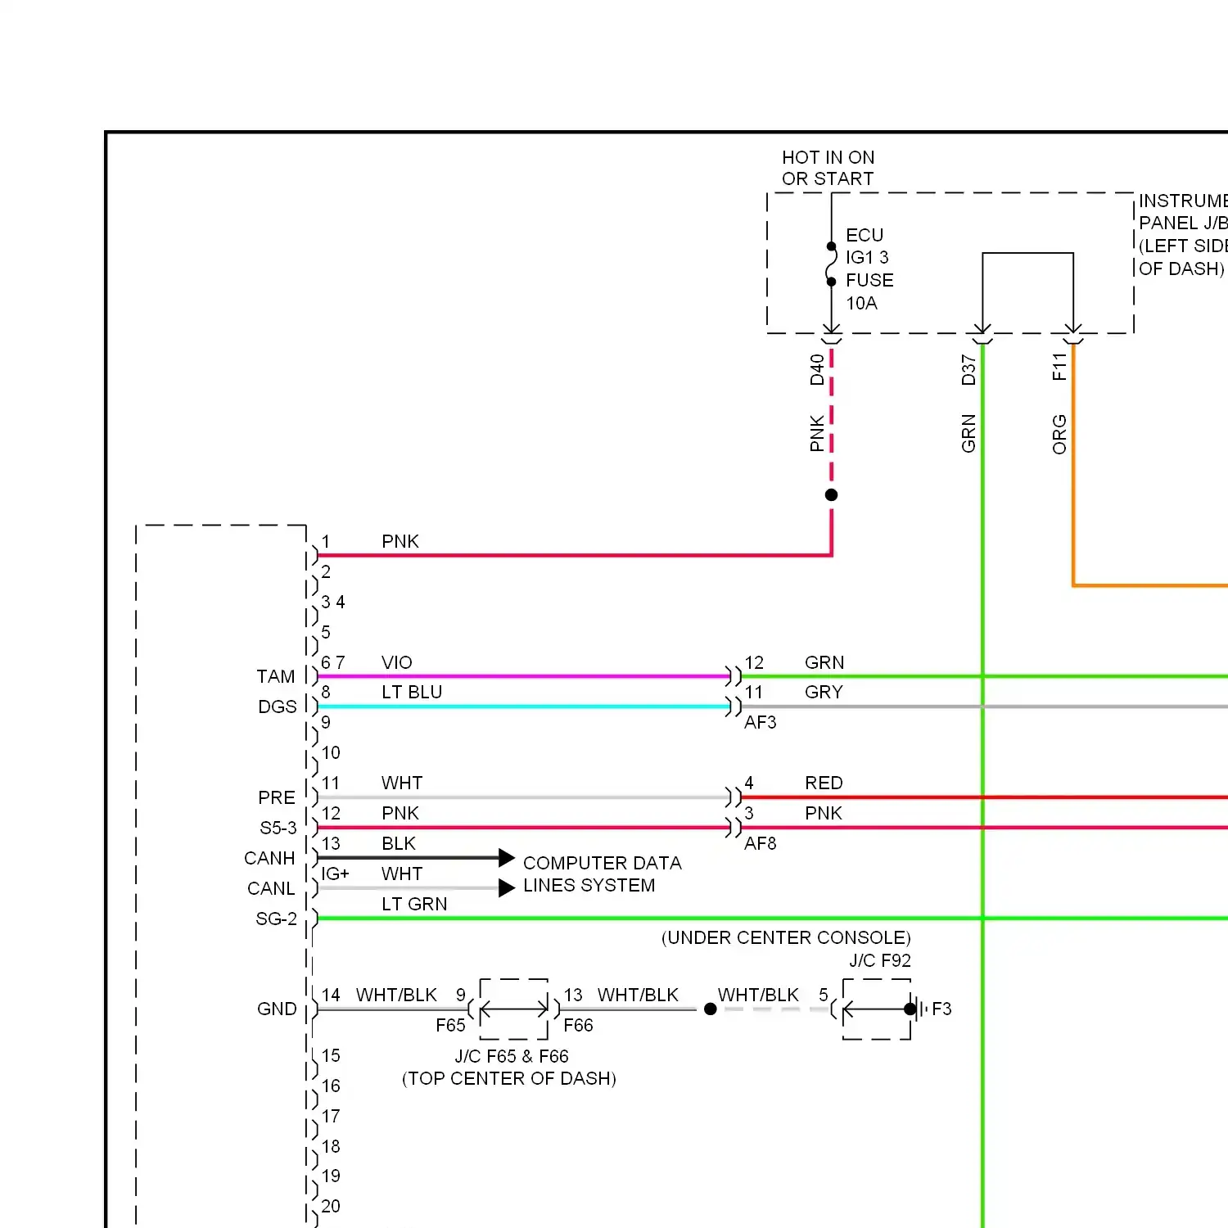The height and width of the screenshot is (1228, 1228).
Task: Click the fuse symbol beside ECU IG1 3
Action: [831, 264]
